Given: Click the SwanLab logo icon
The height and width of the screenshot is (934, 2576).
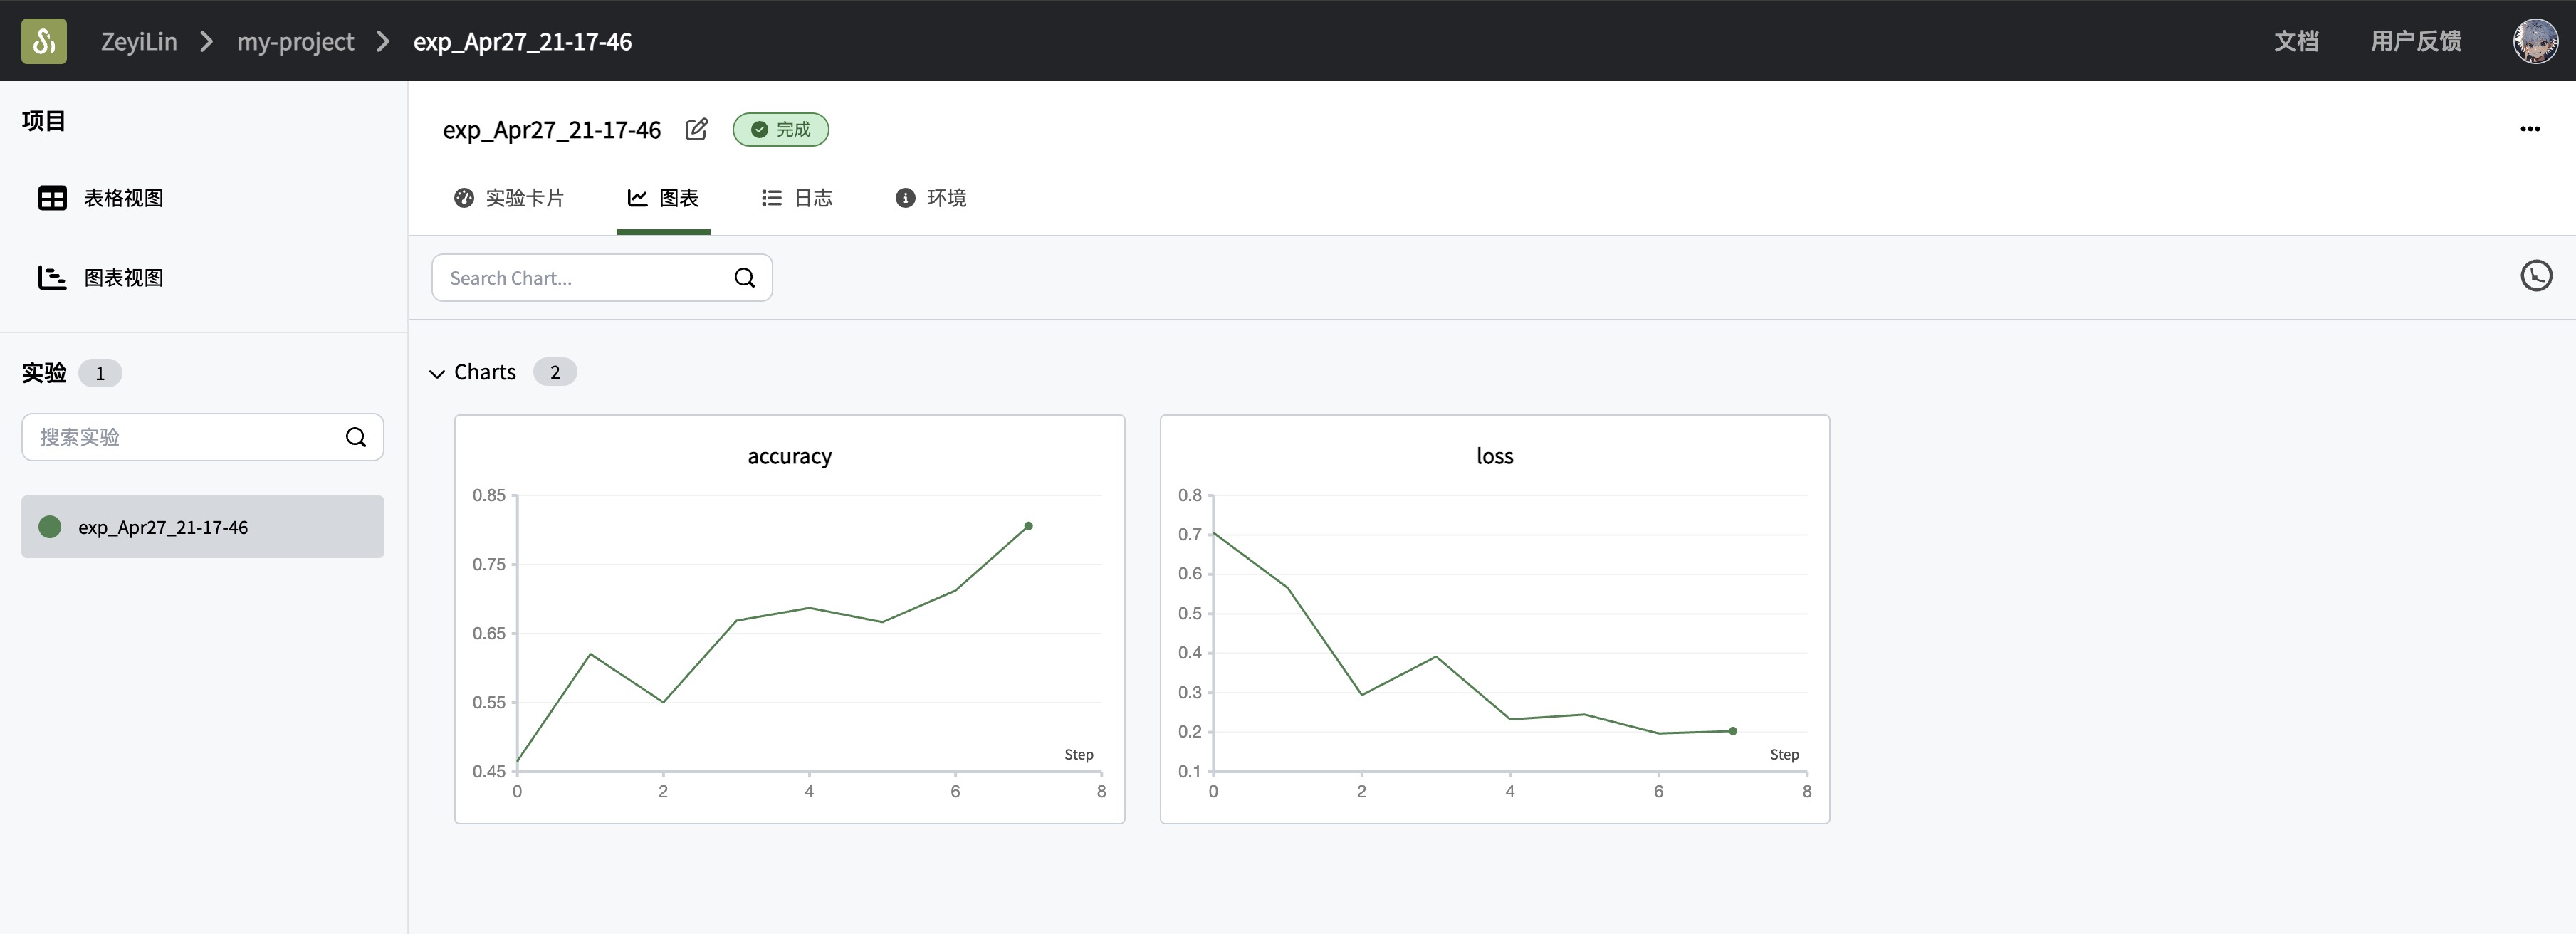Looking at the screenshot, I should [44, 41].
